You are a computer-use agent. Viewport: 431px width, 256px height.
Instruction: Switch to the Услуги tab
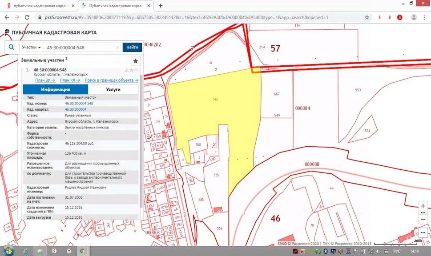click(x=113, y=89)
